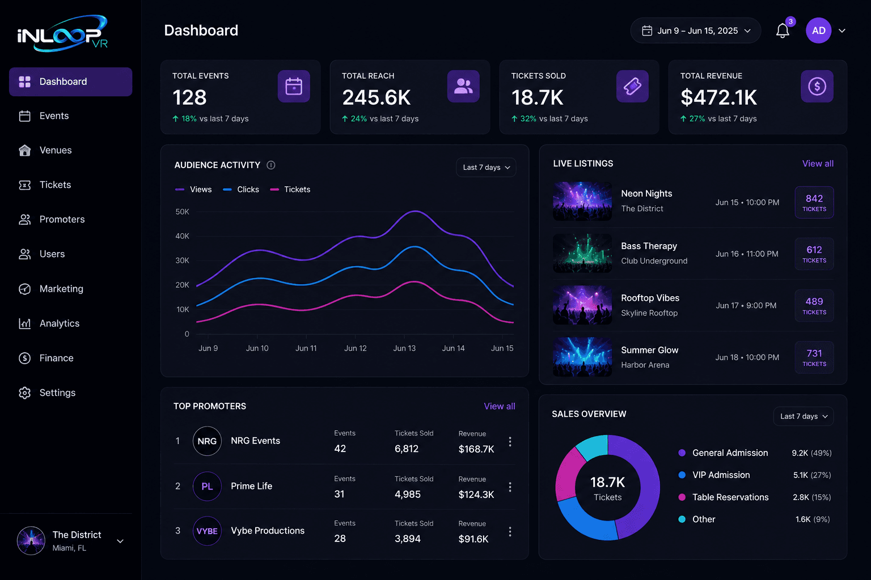The image size is (871, 580).
Task: Click the Total Reach people icon
Action: tap(463, 86)
